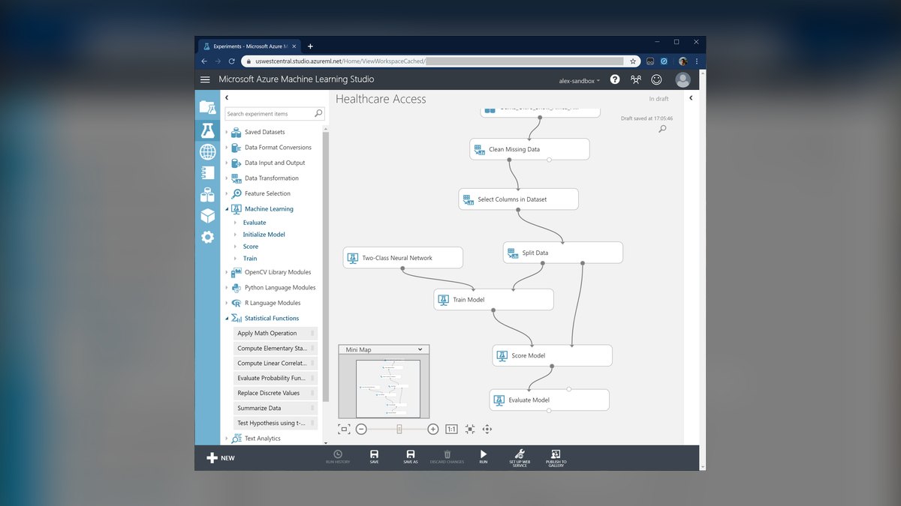Screen dimensions: 901x506
Task: Click Publish to Gallery button
Action: click(x=556, y=458)
